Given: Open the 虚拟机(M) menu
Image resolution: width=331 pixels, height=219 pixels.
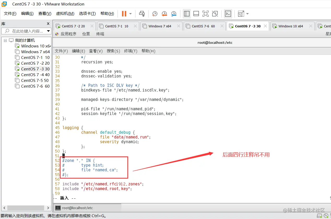Looking at the screenshot, I should point(65,14).
